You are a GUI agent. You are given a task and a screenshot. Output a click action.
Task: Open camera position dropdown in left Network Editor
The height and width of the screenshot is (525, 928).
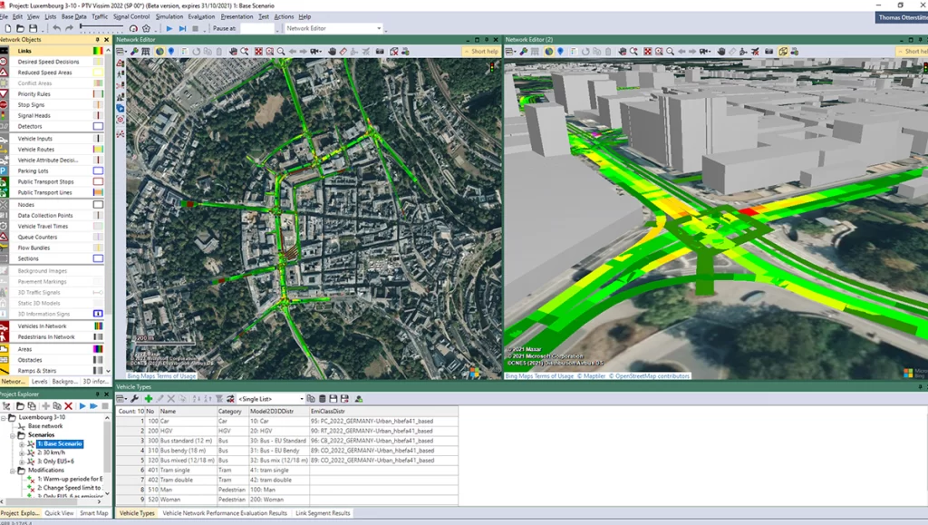322,52
